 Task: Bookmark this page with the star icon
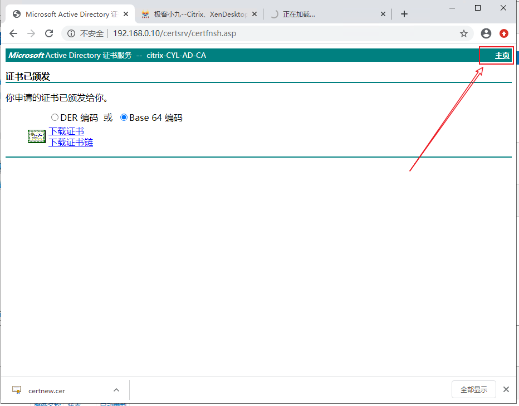click(x=463, y=33)
